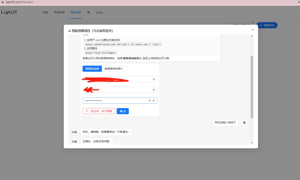Click message 正确的,没有发现问题~

(x=97, y=141)
